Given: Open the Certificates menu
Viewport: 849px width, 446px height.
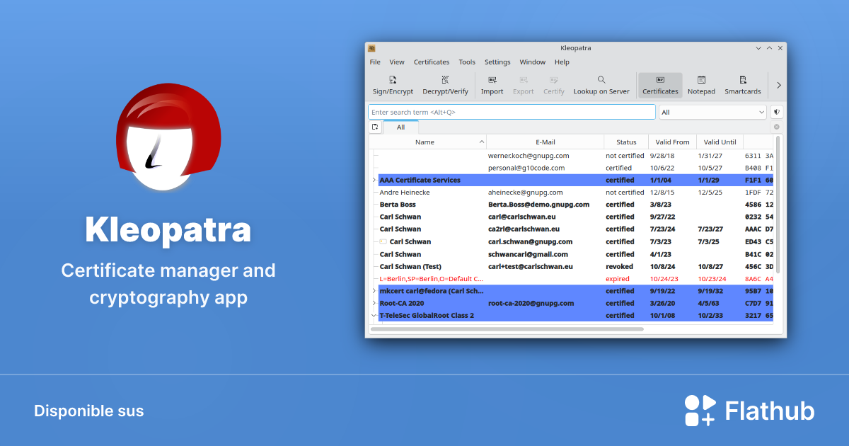Looking at the screenshot, I should tap(432, 62).
